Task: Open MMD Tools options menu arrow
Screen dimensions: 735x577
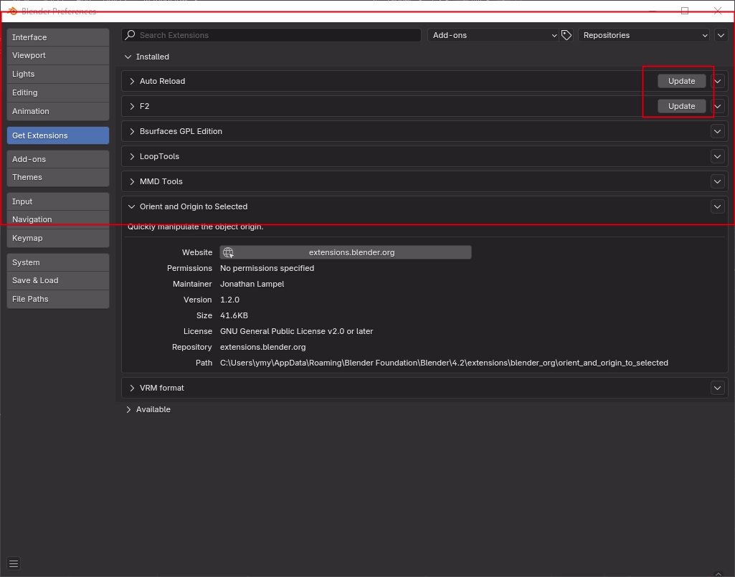Action: click(718, 181)
